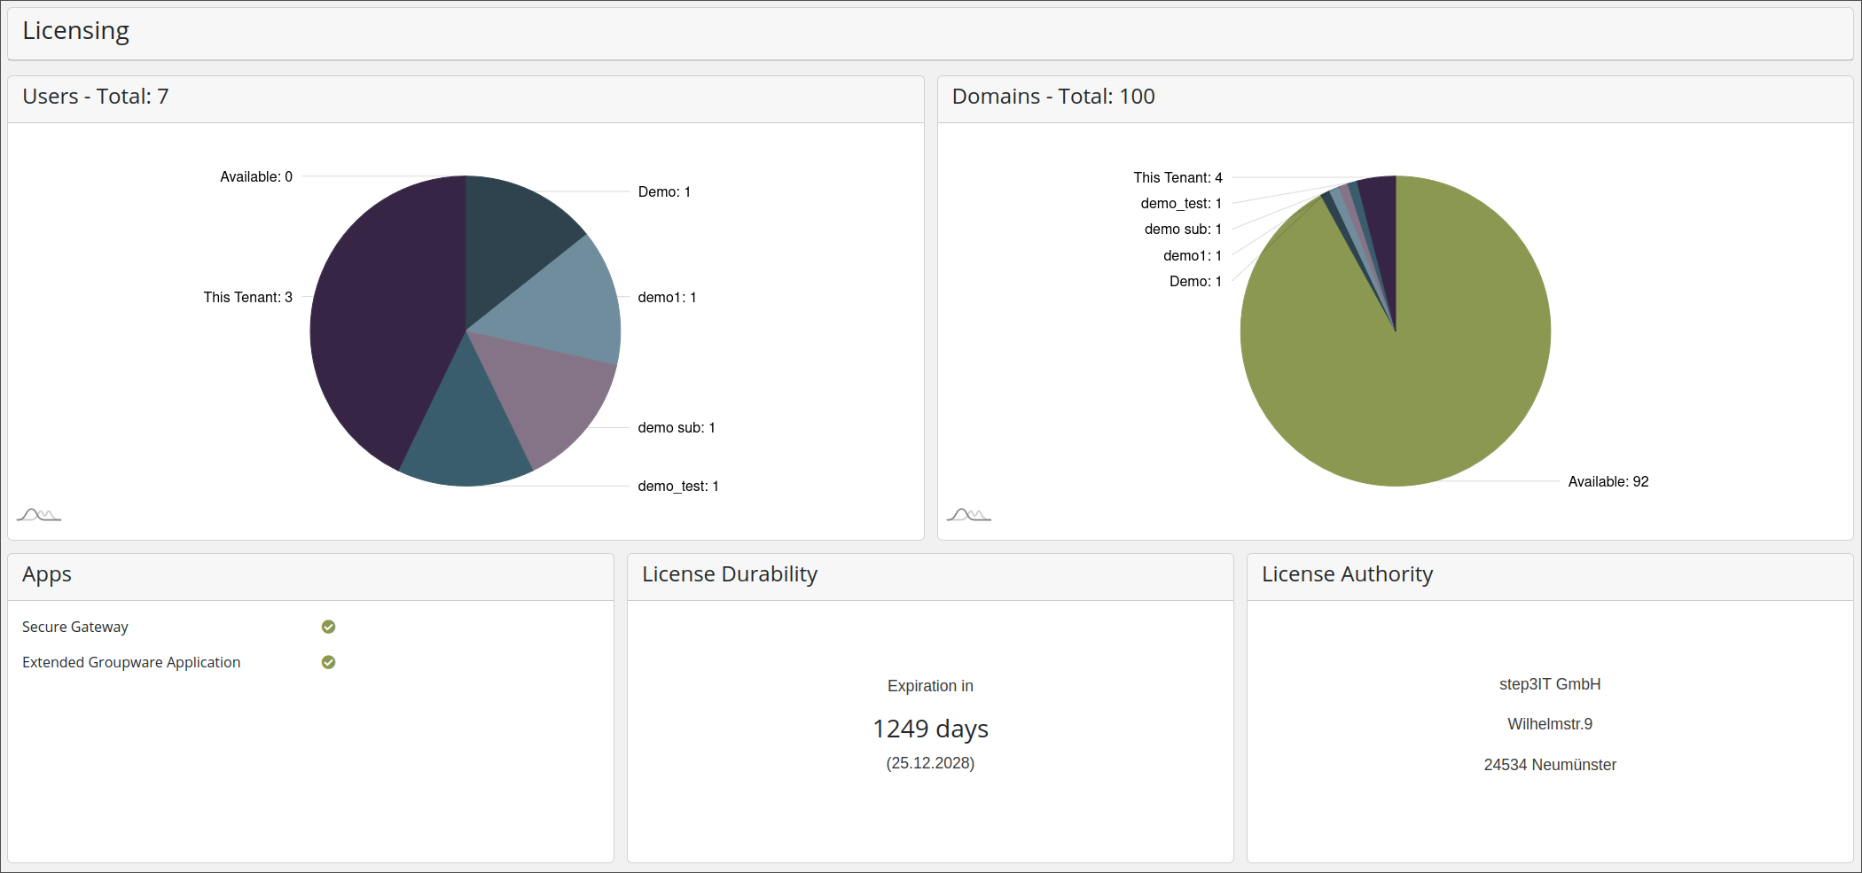Screen dimensions: 1862x873
Task: Open the Extended Groupware Application entry
Action: (131, 662)
